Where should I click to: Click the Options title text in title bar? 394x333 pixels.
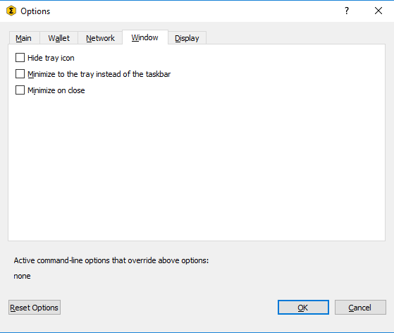pos(35,11)
